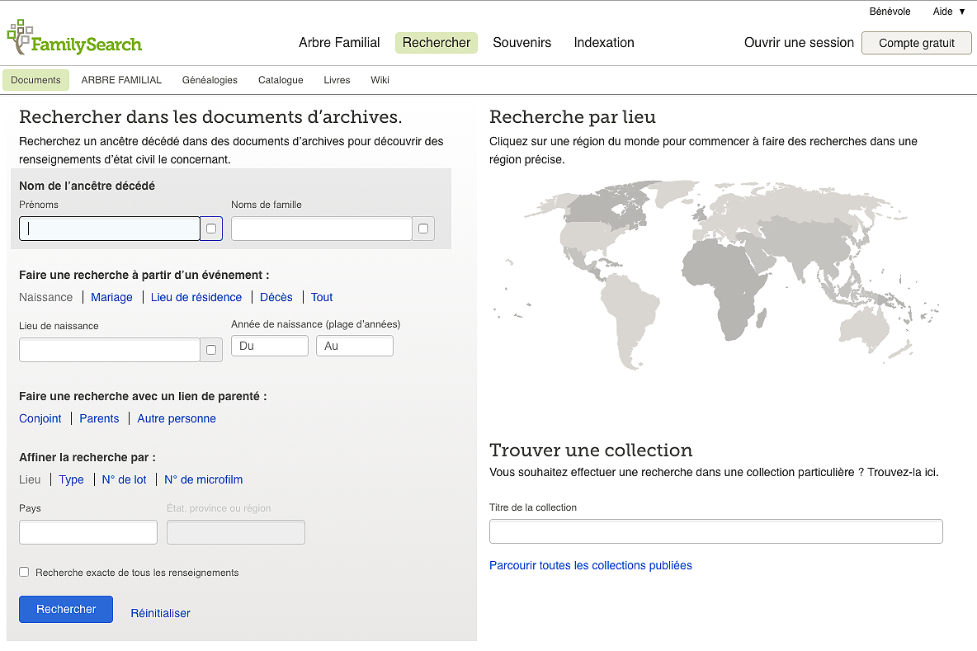Tick the exact-match checkbox for Lieu de naissance
Viewport: 977px width, 651px height.
[x=211, y=350]
